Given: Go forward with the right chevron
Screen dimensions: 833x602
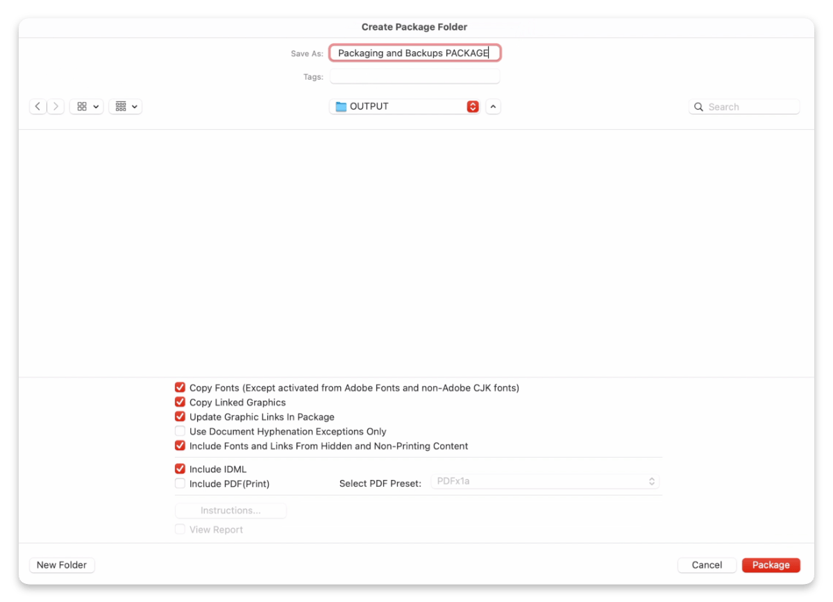Looking at the screenshot, I should pyautogui.click(x=56, y=107).
